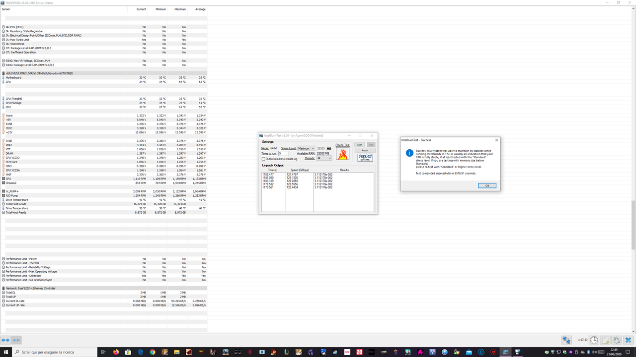Open Microsoft Edge from the taskbar
Screen dimensions: 636x357
[141, 352]
